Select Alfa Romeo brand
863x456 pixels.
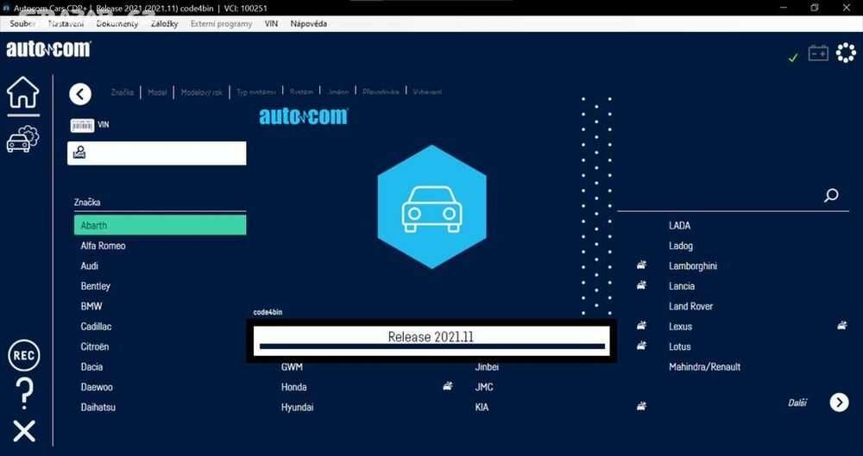[x=103, y=246]
